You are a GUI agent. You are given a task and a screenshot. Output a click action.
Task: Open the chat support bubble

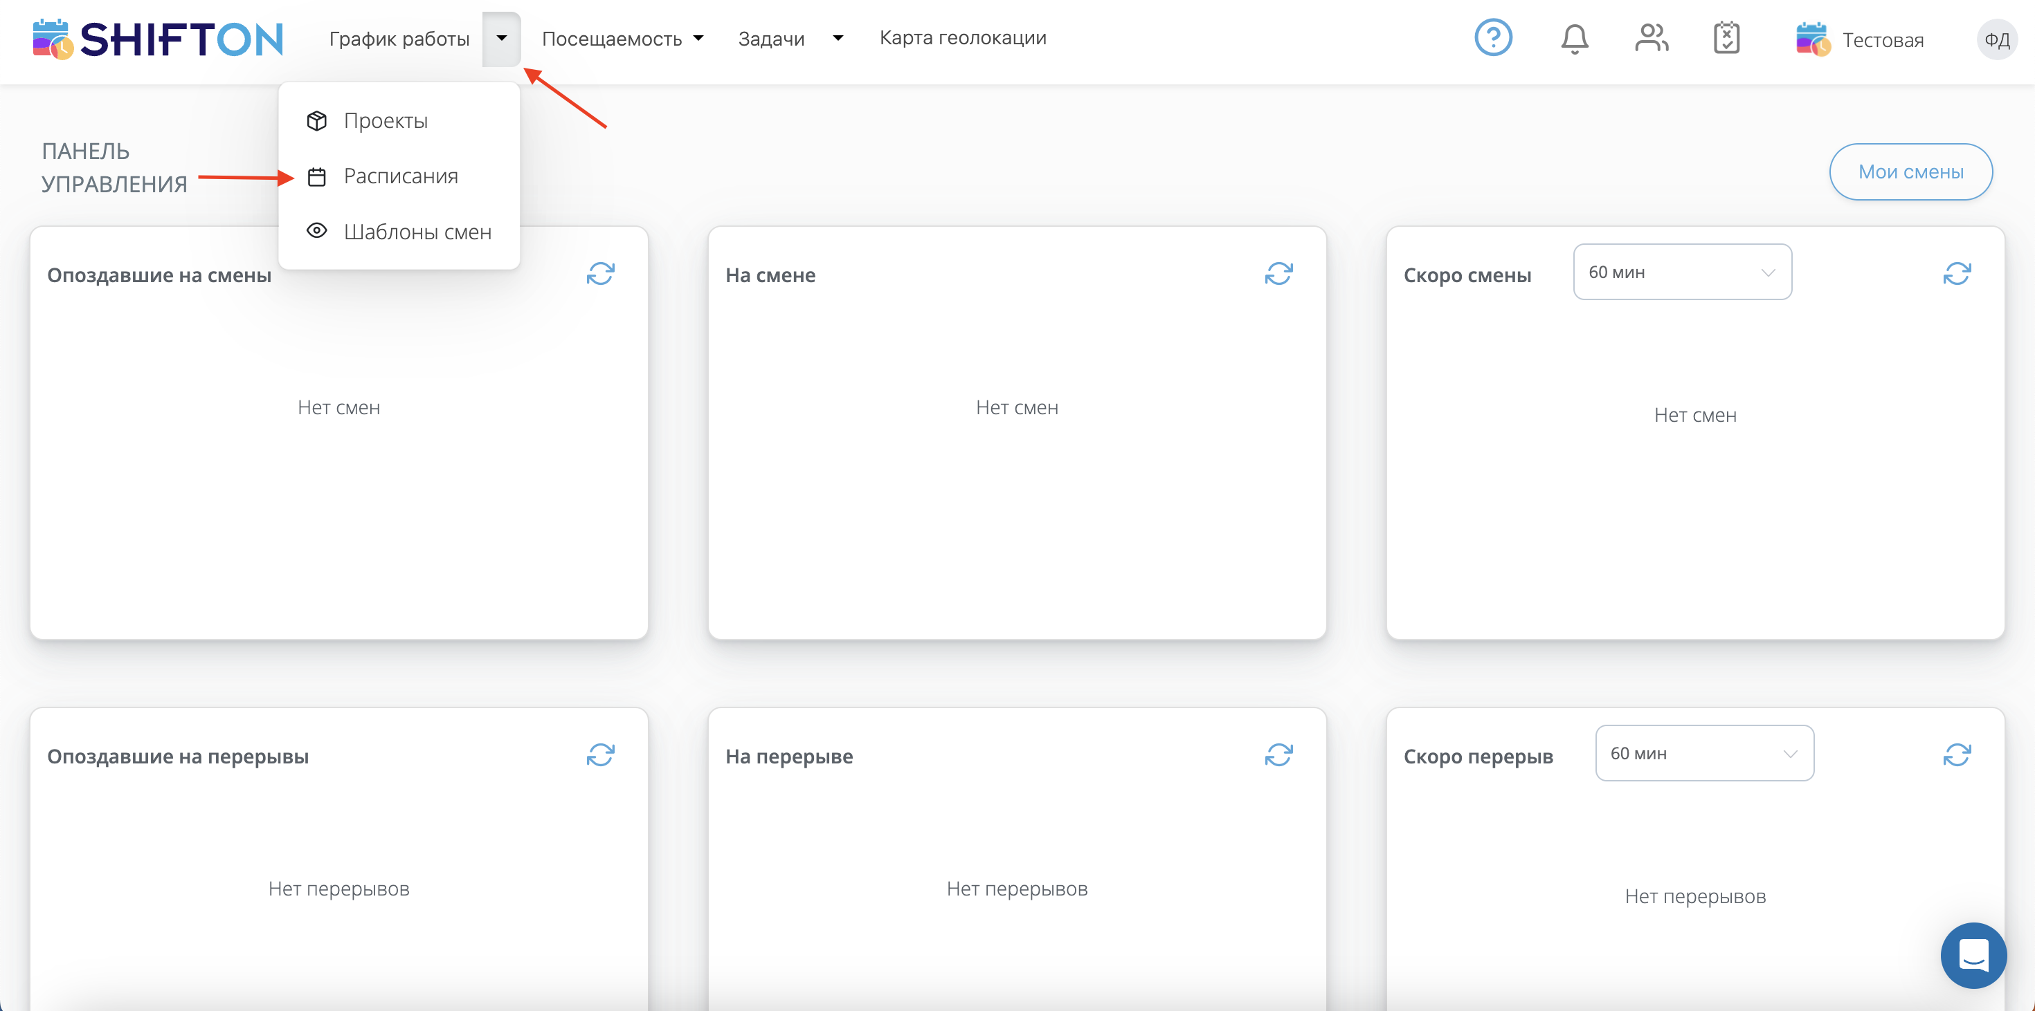coord(1973,956)
